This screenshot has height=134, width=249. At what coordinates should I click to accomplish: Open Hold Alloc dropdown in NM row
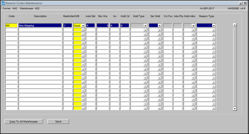click(x=193, y=25)
